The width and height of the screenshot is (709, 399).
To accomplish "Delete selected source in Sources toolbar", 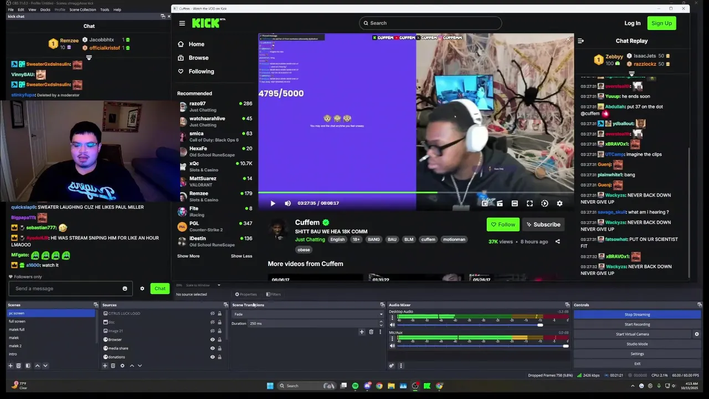I will coord(113,366).
